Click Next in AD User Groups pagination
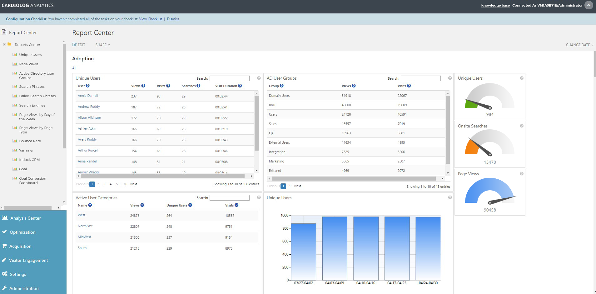Image resolution: width=596 pixels, height=294 pixels. [x=298, y=186]
